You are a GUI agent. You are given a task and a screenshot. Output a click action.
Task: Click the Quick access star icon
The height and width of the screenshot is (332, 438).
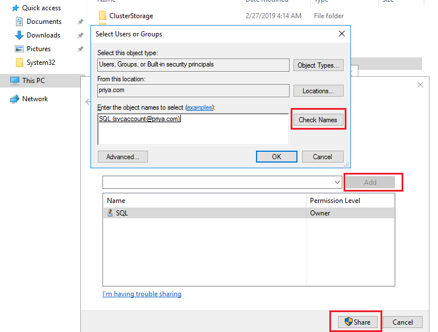point(15,8)
